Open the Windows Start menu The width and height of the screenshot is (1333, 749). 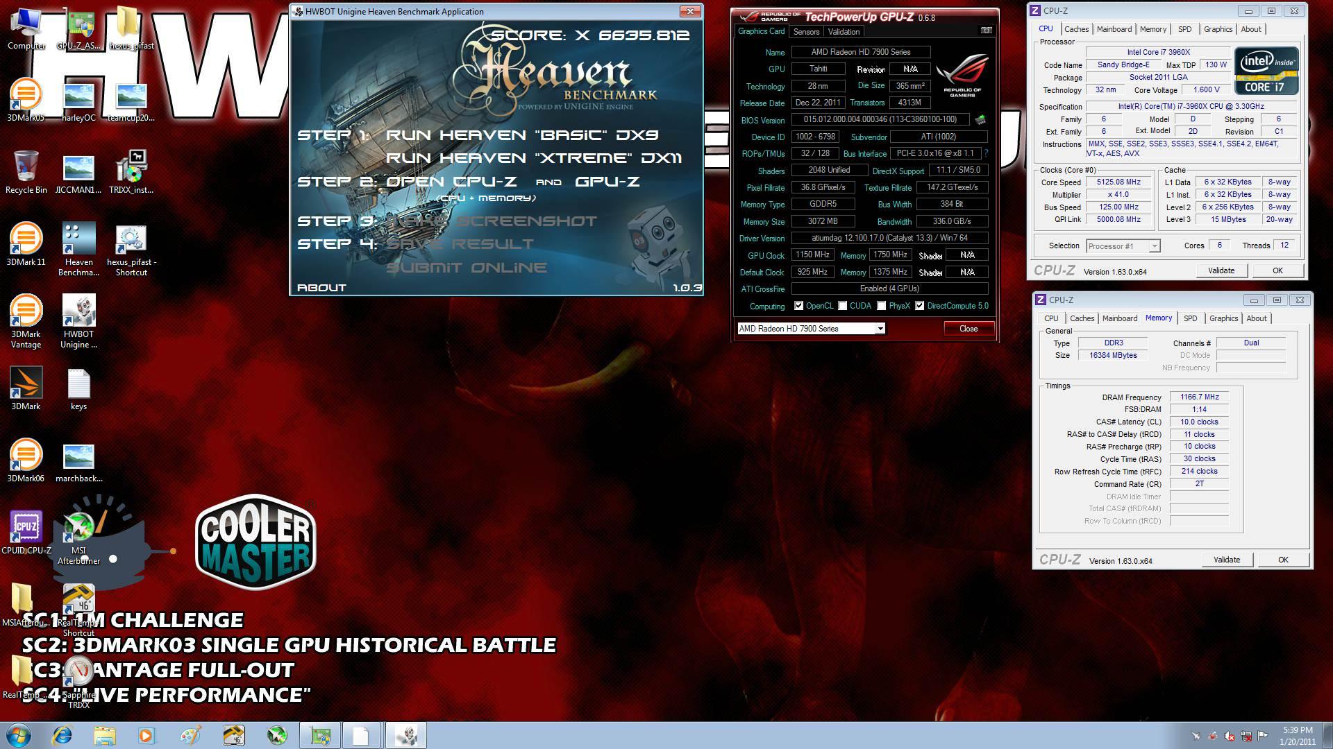(x=19, y=735)
